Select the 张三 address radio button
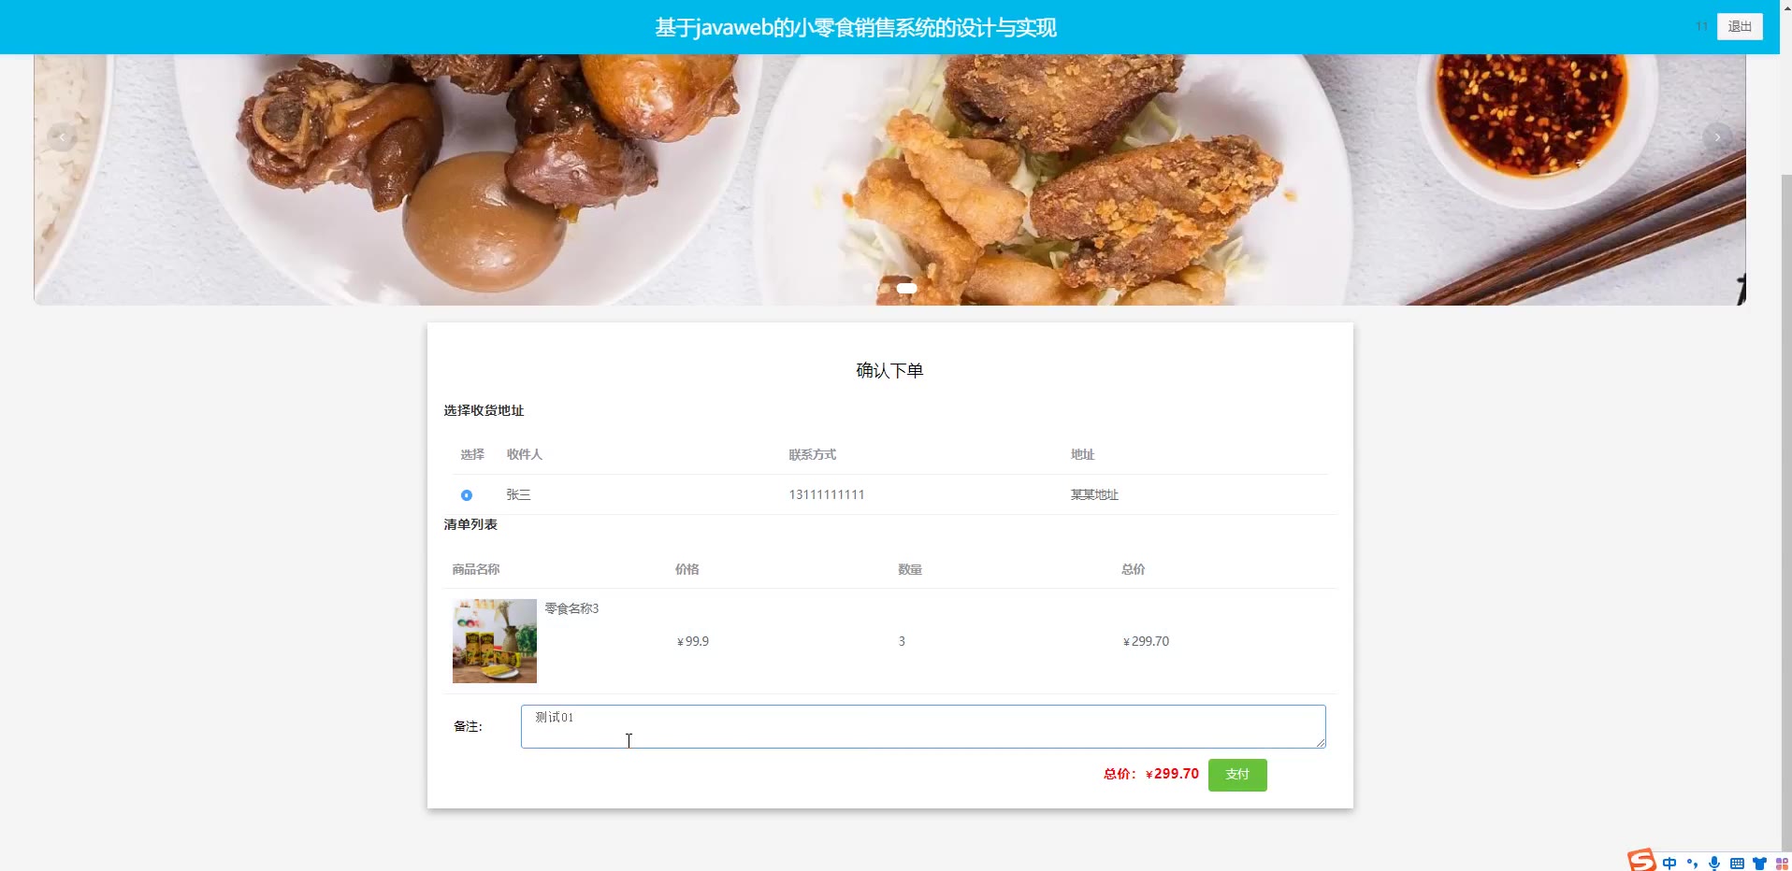Viewport: 1792px width, 871px height. coord(467,495)
